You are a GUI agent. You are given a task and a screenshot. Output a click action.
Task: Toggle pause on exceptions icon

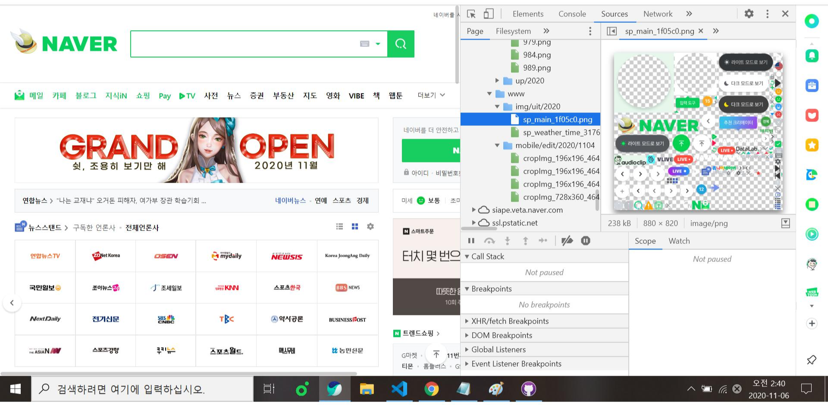pyautogui.click(x=585, y=241)
